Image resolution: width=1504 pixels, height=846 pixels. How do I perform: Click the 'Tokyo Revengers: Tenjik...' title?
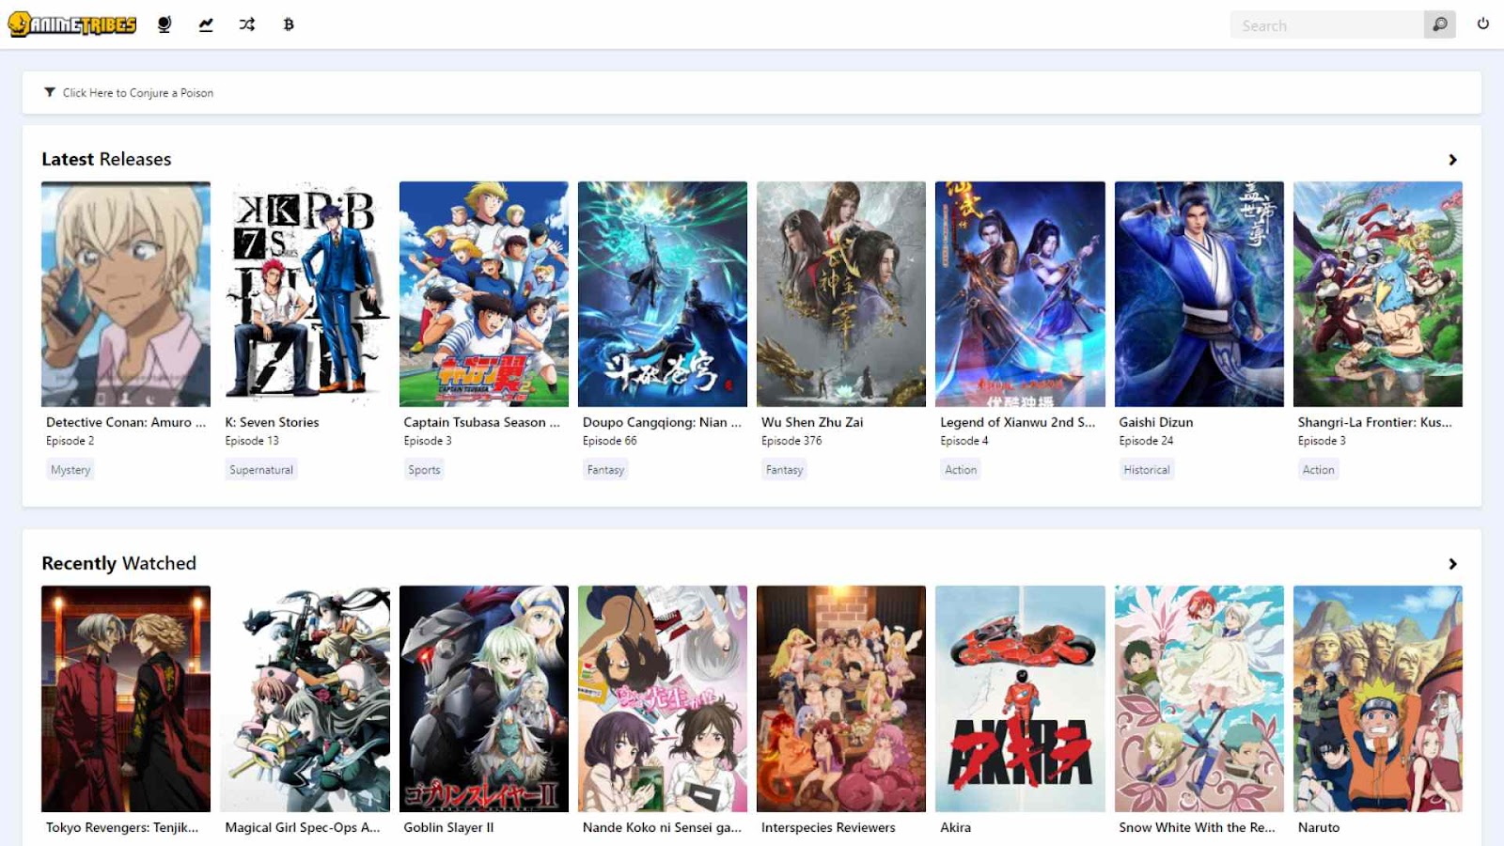pyautogui.click(x=122, y=828)
